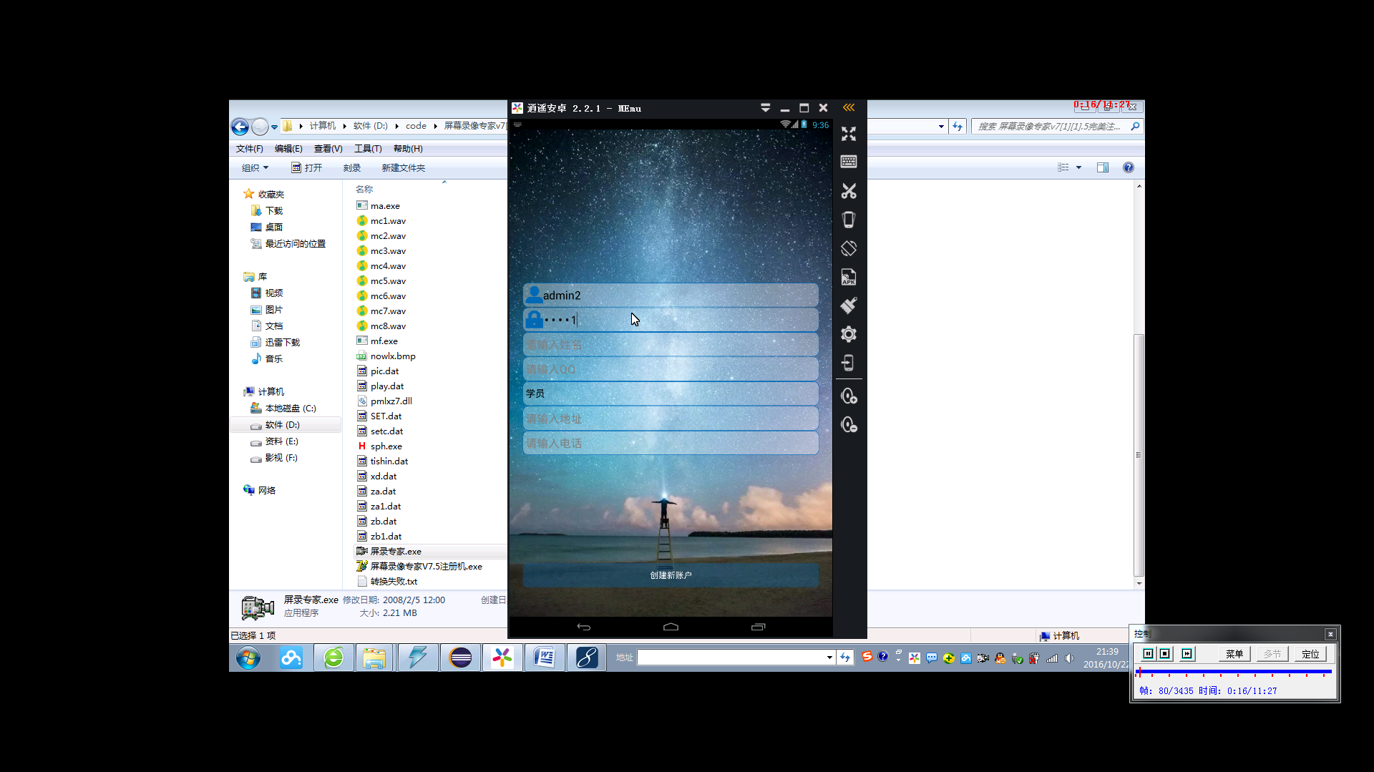Viewport: 1374px width, 772px height.
Task: Open Eclipse icon in the taskbar
Action: [461, 658]
